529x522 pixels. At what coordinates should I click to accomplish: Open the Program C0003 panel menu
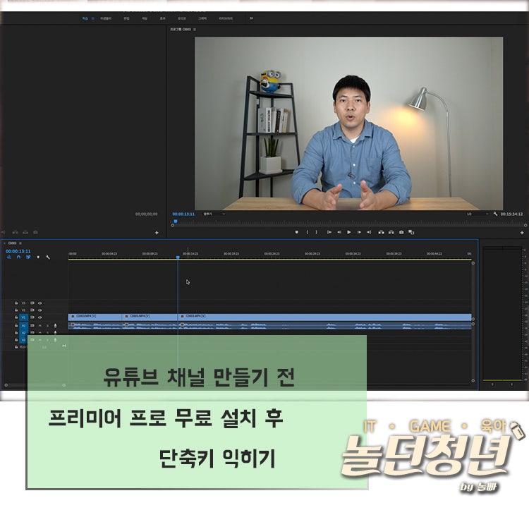coord(195,30)
